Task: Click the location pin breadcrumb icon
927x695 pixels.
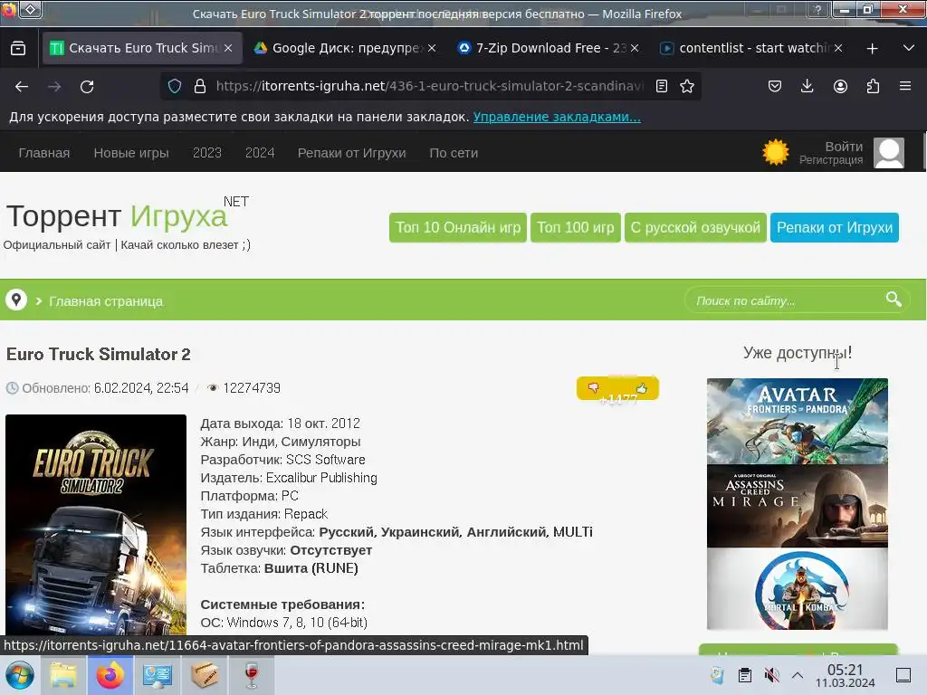Action: [x=16, y=300]
